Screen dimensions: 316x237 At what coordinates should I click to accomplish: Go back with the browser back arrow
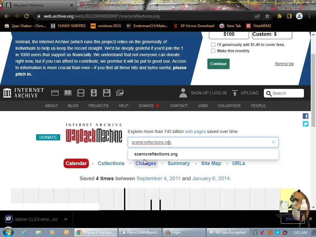point(7,16)
